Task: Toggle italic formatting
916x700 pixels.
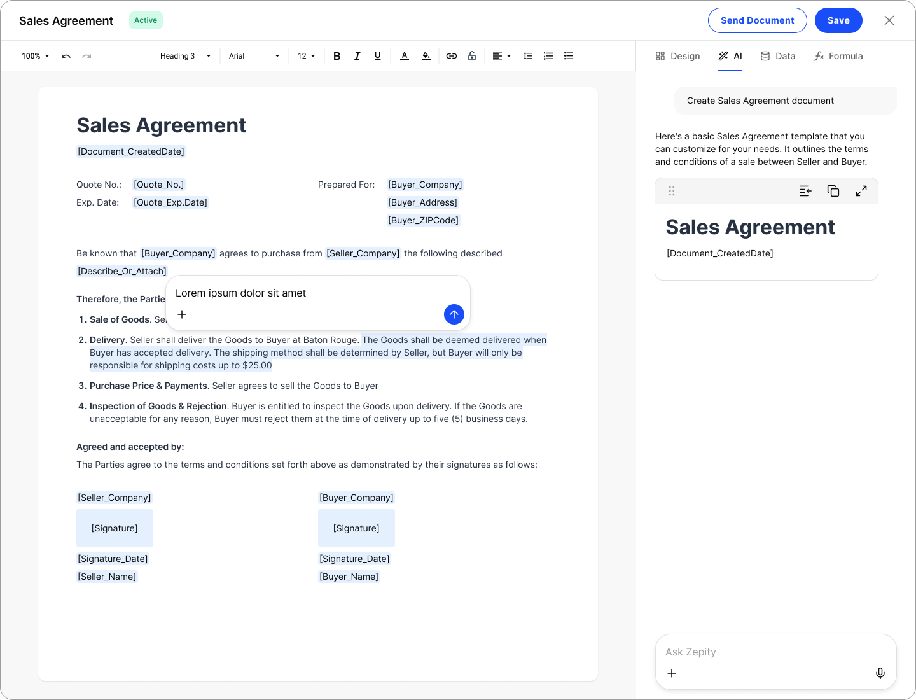Action: (357, 56)
